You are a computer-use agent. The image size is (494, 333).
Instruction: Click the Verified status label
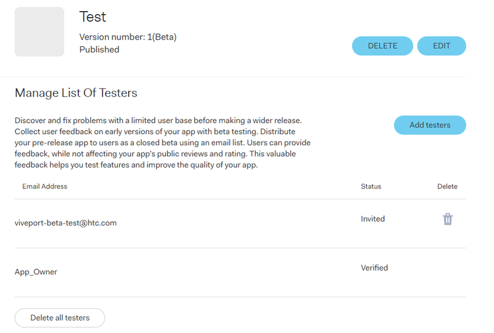[374, 268]
